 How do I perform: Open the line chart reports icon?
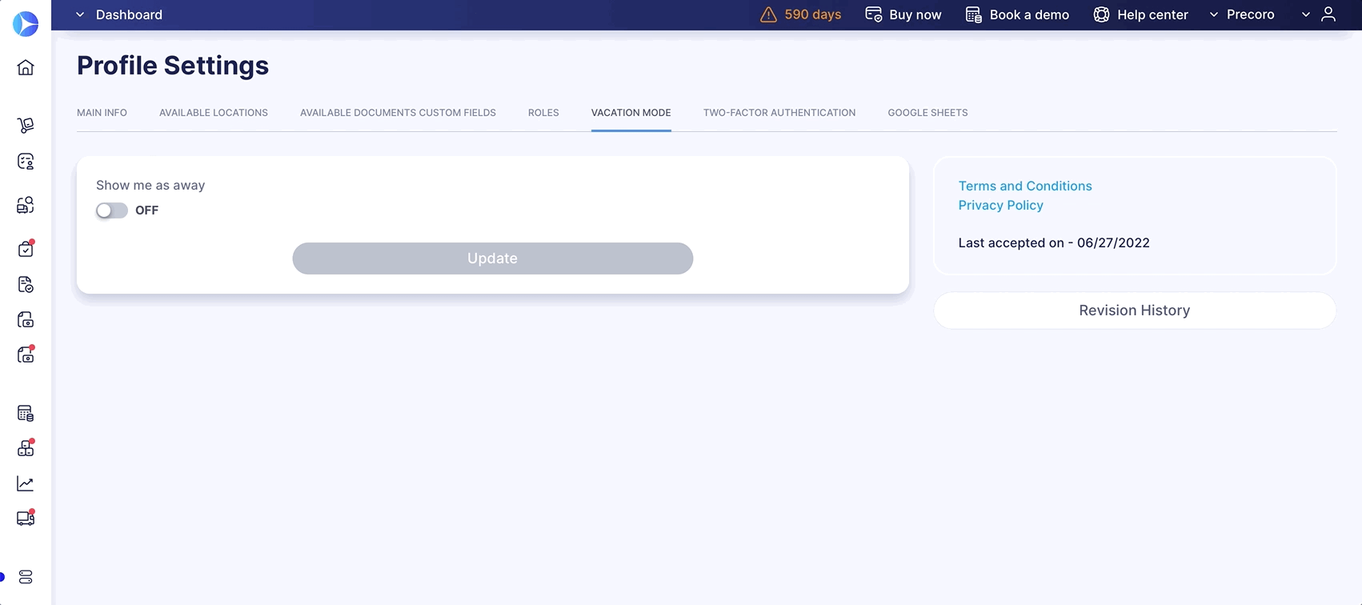point(26,483)
